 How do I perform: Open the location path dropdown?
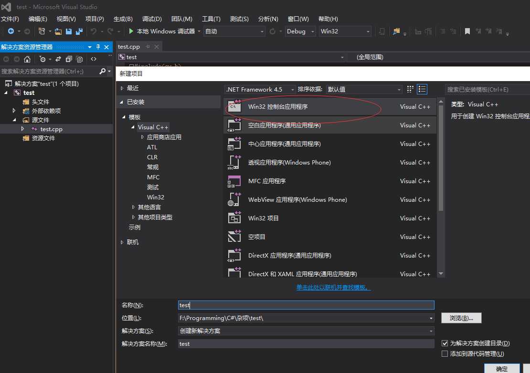coord(431,318)
